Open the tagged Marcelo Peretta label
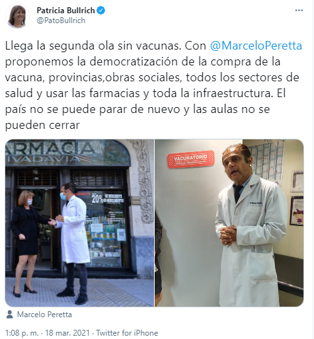 click(44, 315)
